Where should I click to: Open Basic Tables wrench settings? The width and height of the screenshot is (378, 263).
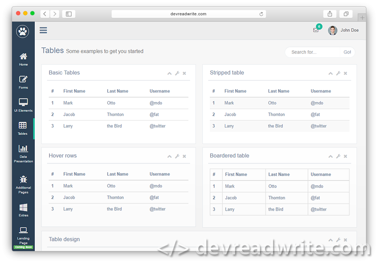177,73
